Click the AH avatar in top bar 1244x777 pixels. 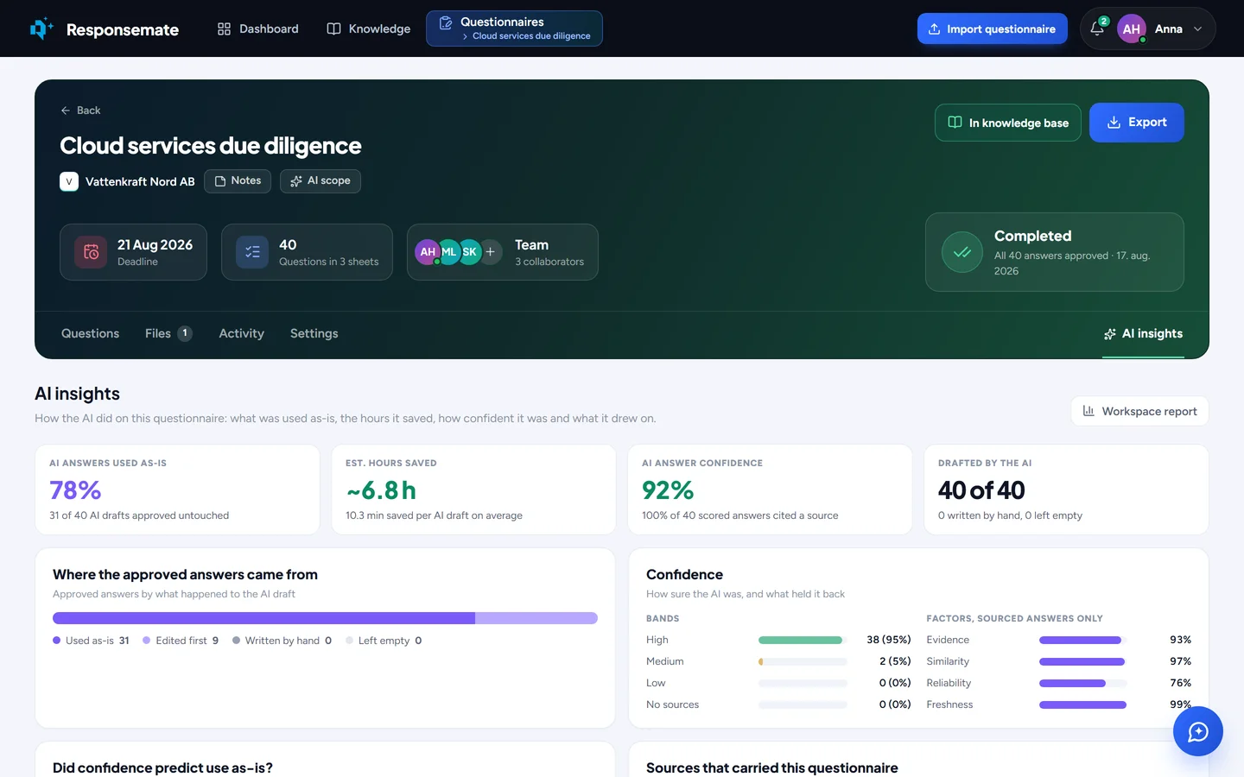pyautogui.click(x=1131, y=28)
